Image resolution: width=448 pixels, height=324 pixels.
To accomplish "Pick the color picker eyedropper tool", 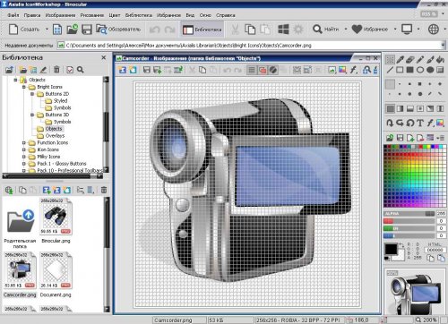I will pos(400,59).
